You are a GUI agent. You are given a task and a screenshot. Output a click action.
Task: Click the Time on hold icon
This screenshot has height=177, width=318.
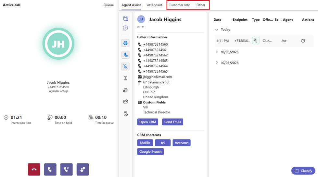50,117
